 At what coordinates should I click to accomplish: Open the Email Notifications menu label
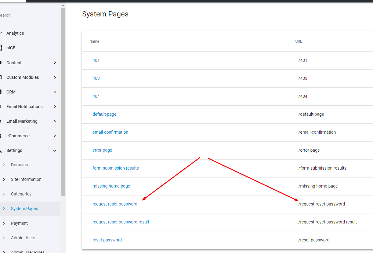24,107
